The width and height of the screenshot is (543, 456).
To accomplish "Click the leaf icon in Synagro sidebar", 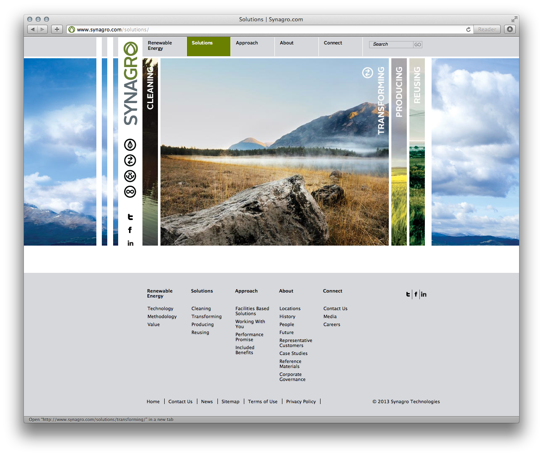I will 130,145.
